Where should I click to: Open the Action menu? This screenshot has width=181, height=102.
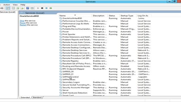click(7, 5)
